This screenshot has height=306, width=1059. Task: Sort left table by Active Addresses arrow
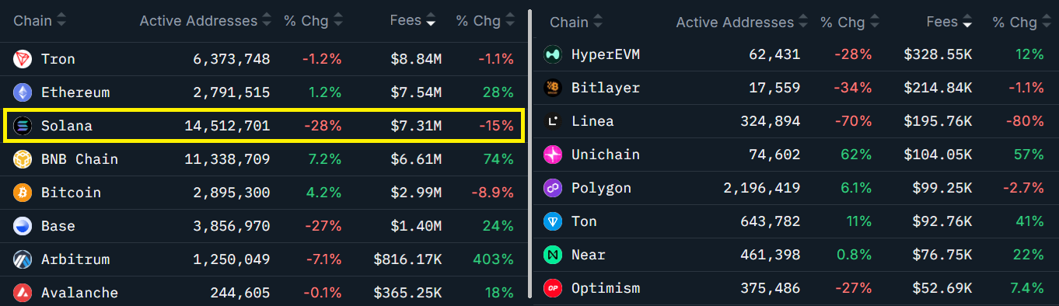267,21
